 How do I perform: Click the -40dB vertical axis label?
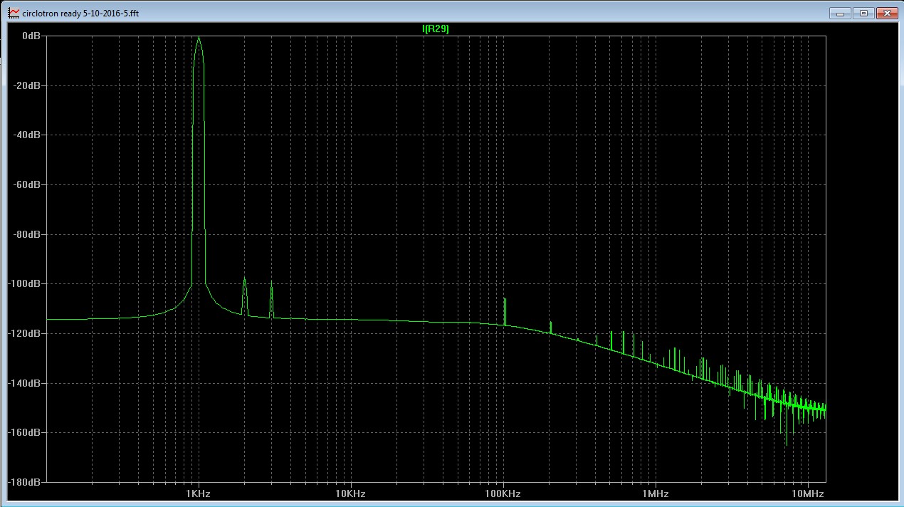click(26, 135)
